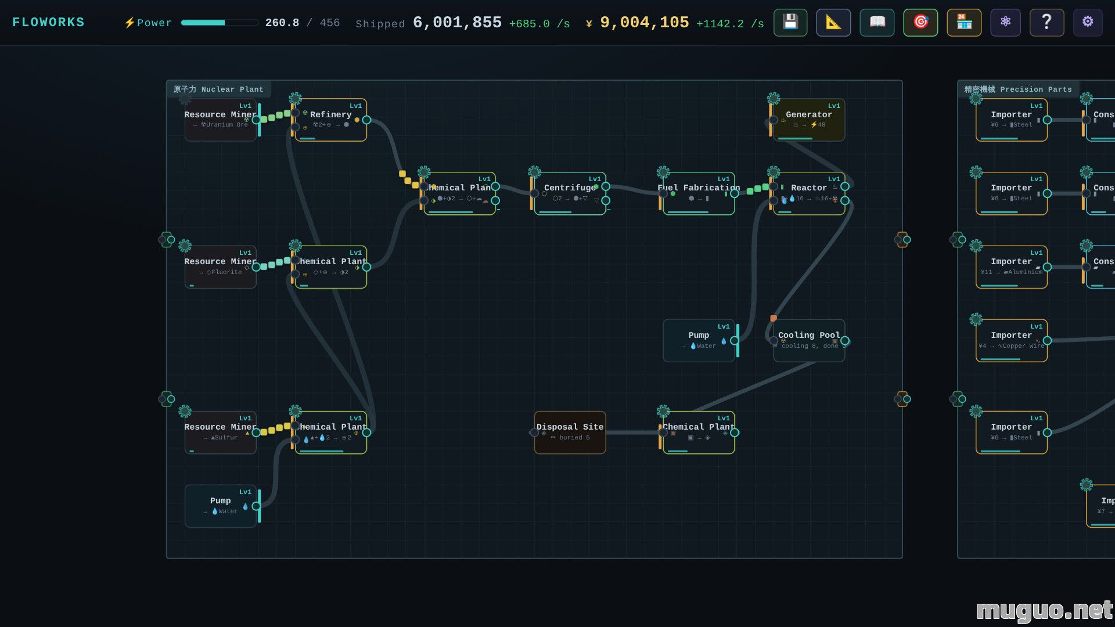
Task: Open the goals target icon button
Action: [x=920, y=23]
